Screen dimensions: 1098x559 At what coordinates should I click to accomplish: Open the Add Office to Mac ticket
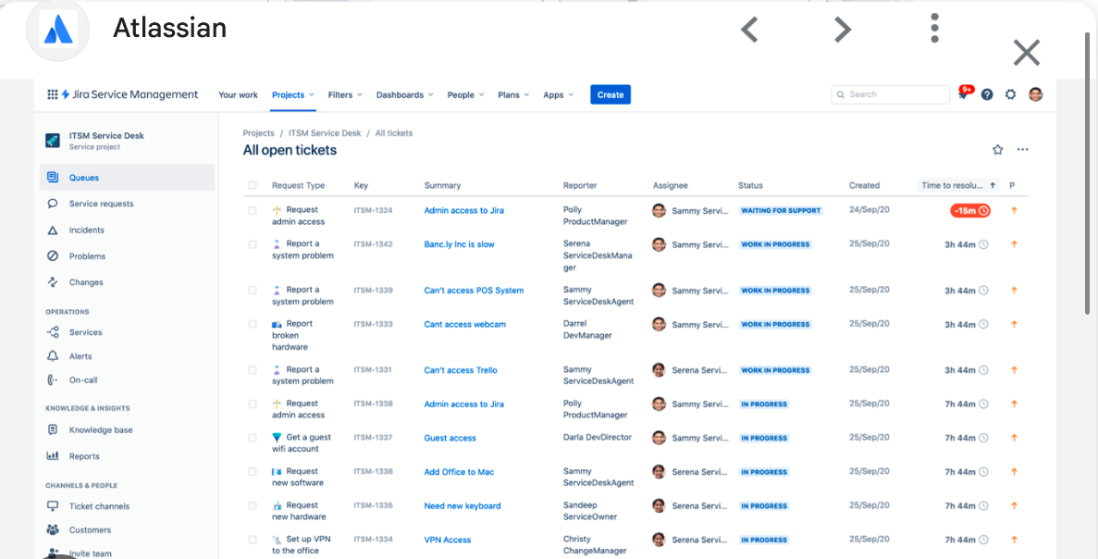pyautogui.click(x=460, y=472)
